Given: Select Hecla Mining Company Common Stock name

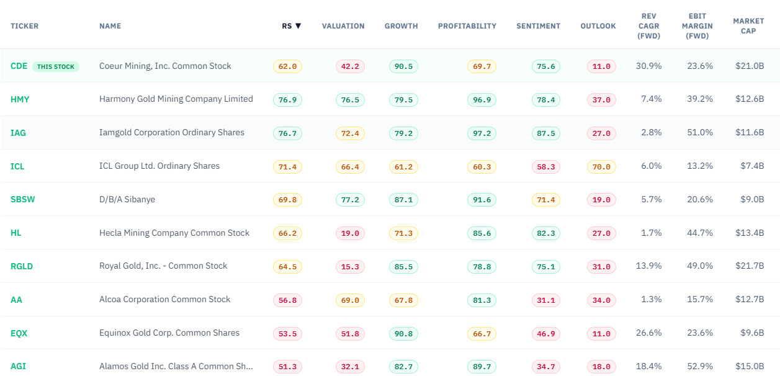Looking at the screenshot, I should (174, 233).
